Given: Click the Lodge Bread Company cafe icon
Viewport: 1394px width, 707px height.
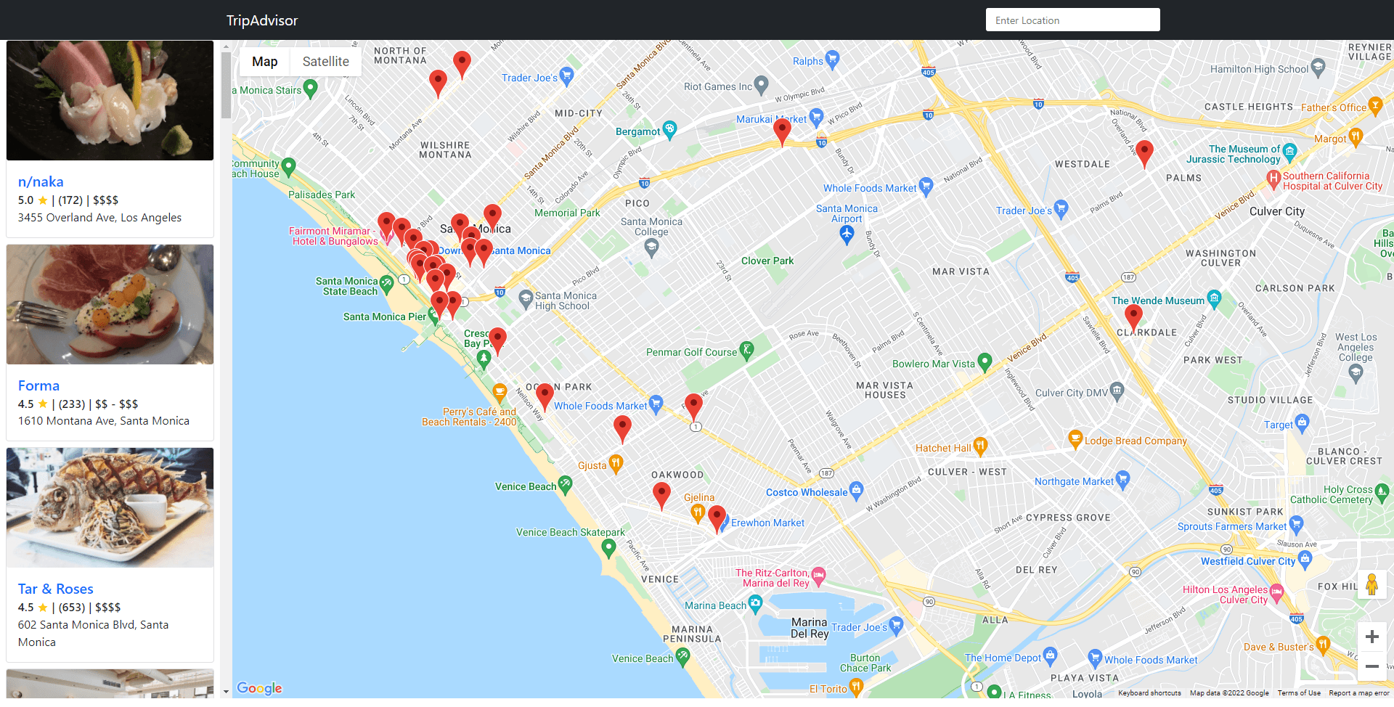Looking at the screenshot, I should (x=1076, y=439).
